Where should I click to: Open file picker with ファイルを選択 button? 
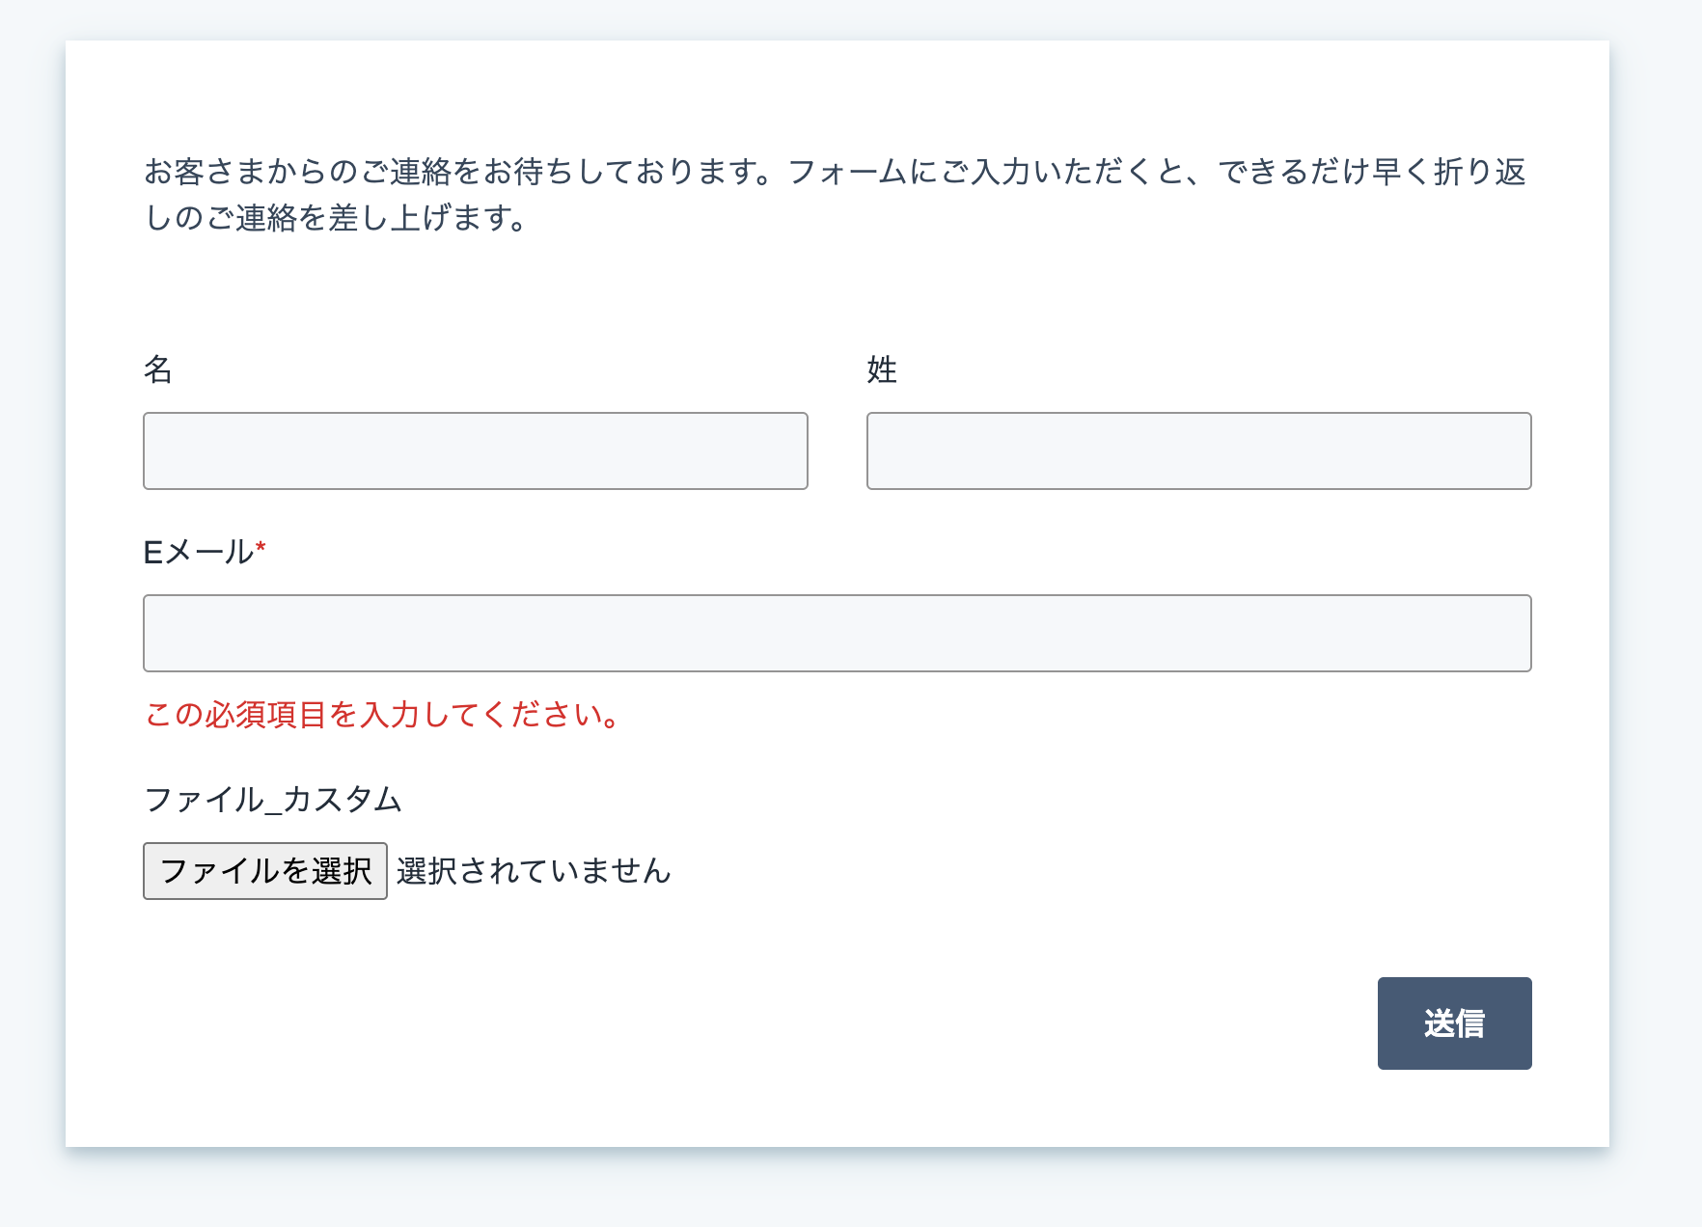pyautogui.click(x=265, y=871)
